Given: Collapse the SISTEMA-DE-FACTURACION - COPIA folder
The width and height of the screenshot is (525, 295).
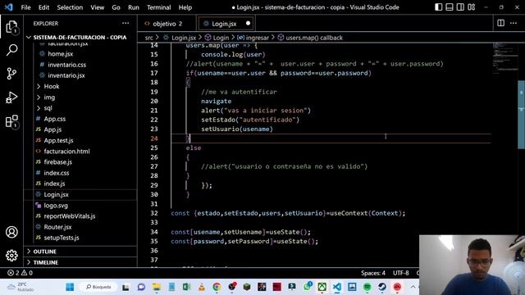Looking at the screenshot, I should pos(80,37).
